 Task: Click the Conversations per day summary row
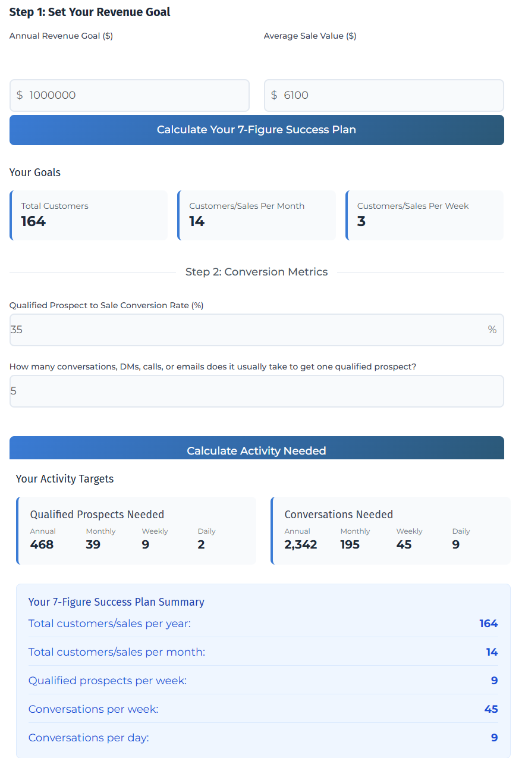tap(263, 738)
